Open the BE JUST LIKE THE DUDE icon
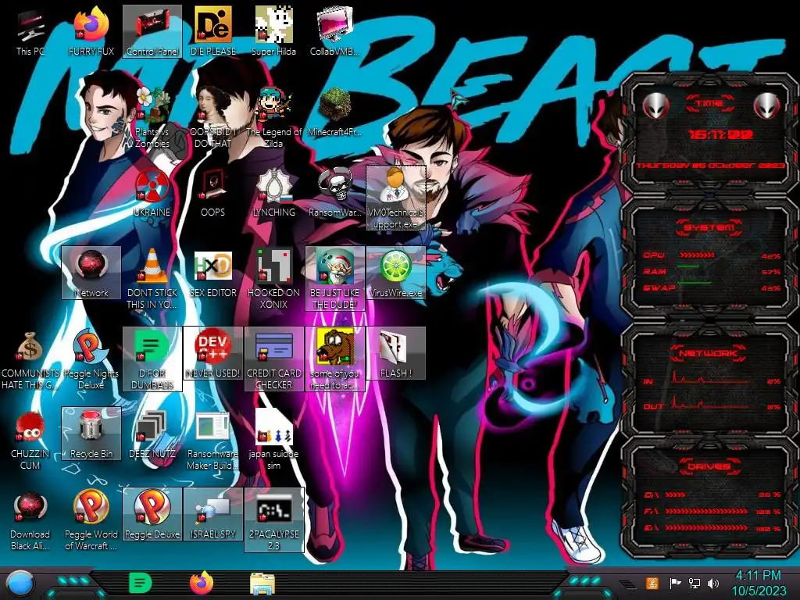 pyautogui.click(x=334, y=279)
